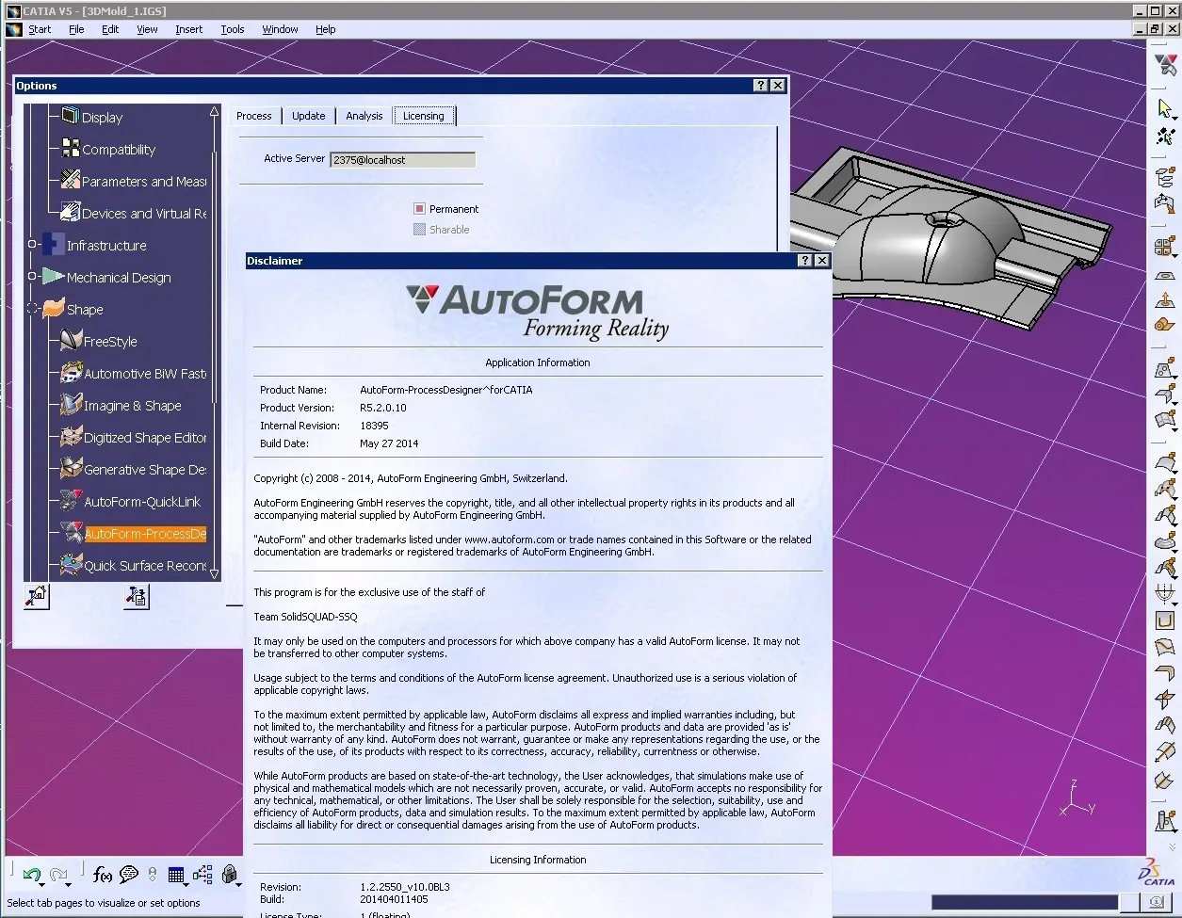The width and height of the screenshot is (1182, 918).
Task: Open the File menu
Action: tap(76, 29)
